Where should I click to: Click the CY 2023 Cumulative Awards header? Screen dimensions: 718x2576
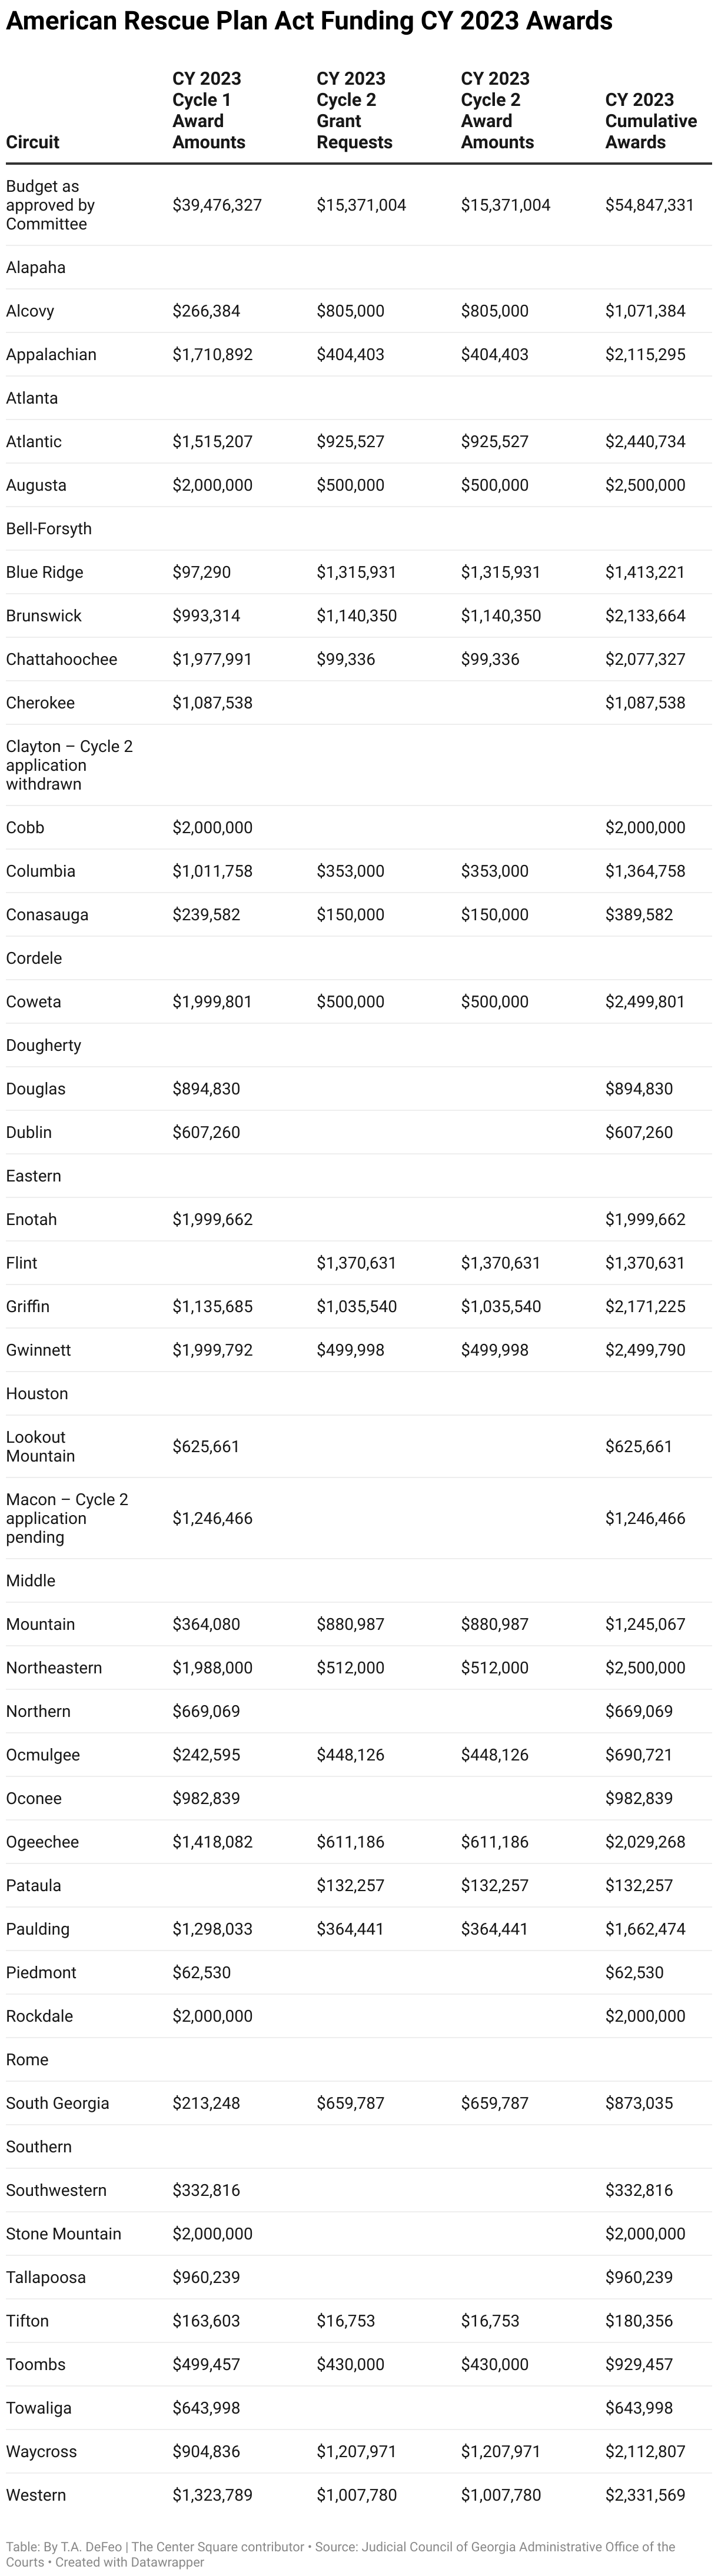pyautogui.click(x=650, y=121)
